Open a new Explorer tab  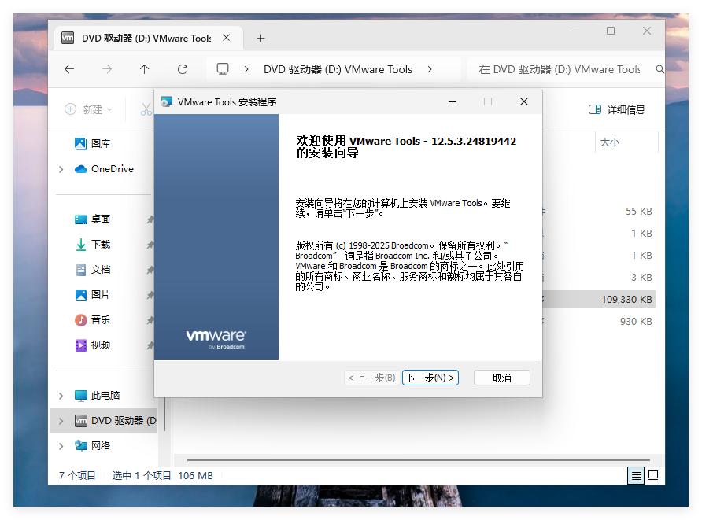(x=260, y=37)
